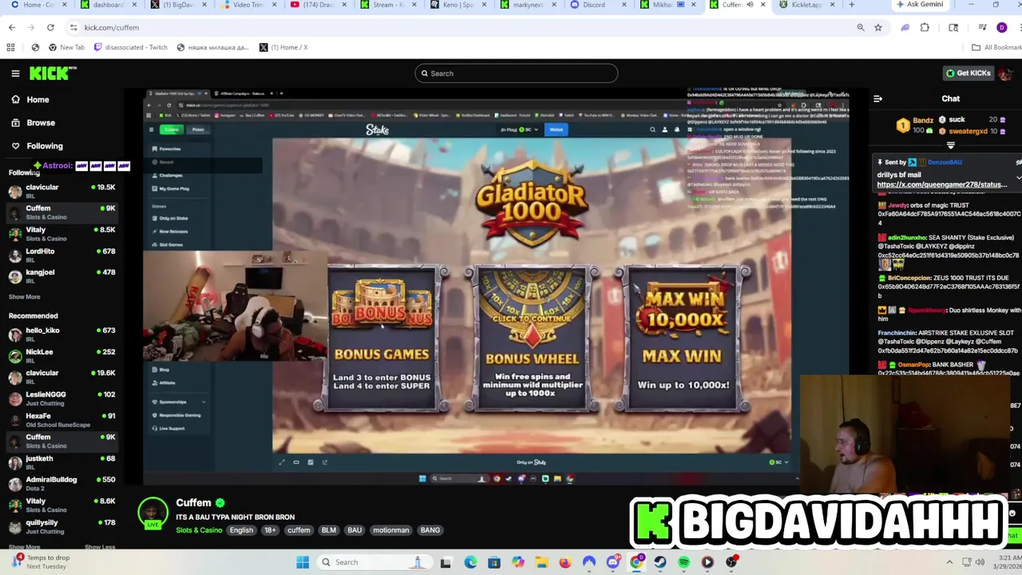Go back in browser
The width and height of the screenshot is (1022, 575).
coord(12,27)
